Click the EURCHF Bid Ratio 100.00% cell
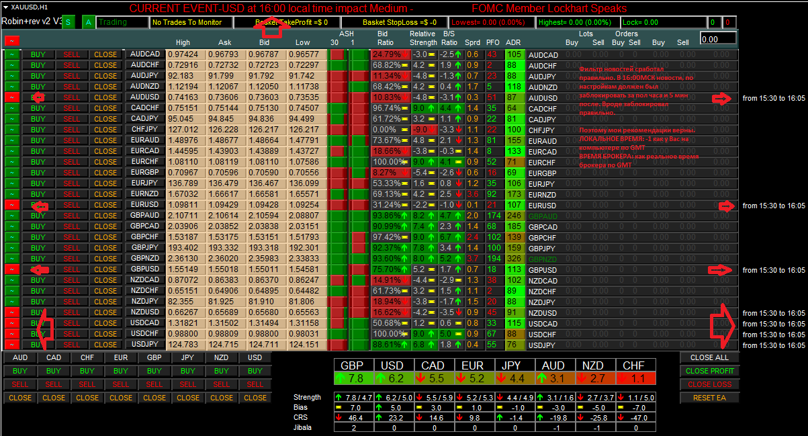The width and height of the screenshot is (808, 436). point(390,162)
